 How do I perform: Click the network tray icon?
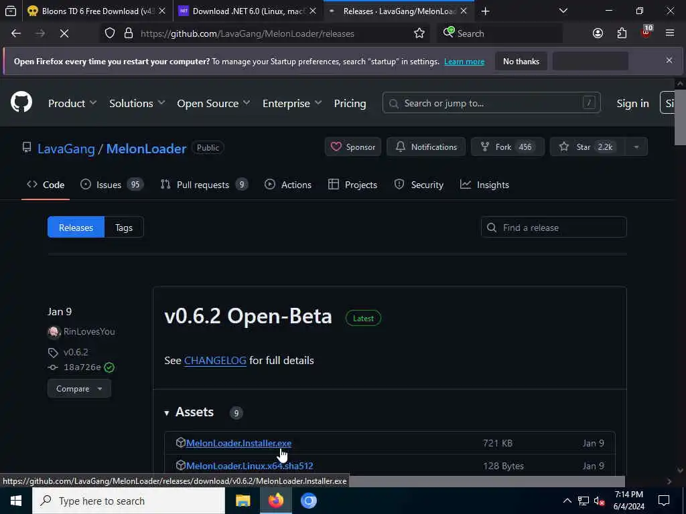tap(584, 501)
